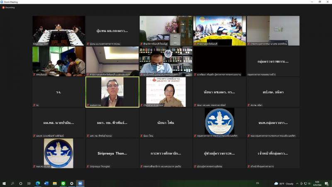This screenshot has width=332, height=187.
Task: Restore down the Zoom Meeting window
Action: [320, 2]
